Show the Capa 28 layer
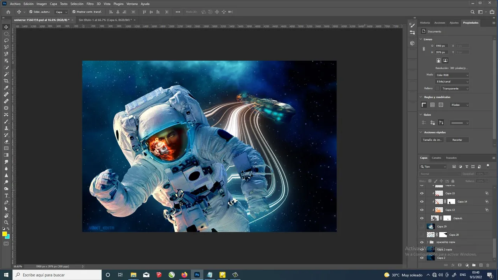 [x=422, y=234]
